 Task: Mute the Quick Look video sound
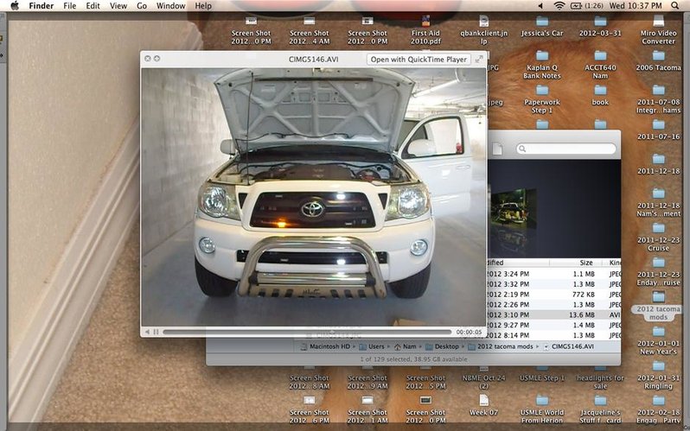click(147, 332)
